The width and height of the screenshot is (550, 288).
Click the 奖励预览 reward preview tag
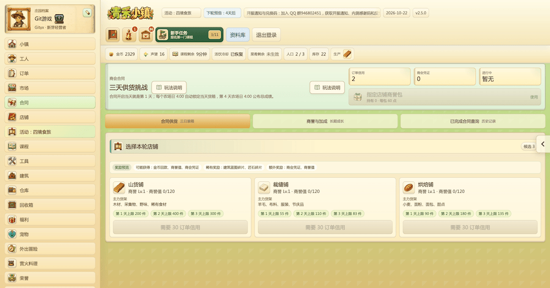pyautogui.click(x=122, y=168)
